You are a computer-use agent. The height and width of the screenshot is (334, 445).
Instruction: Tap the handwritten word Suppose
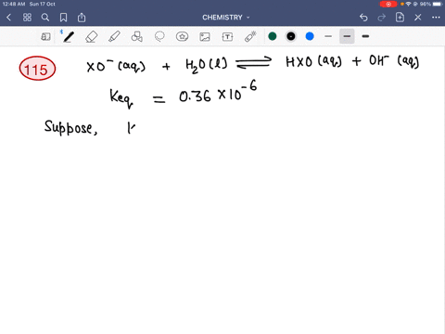[x=70, y=127]
